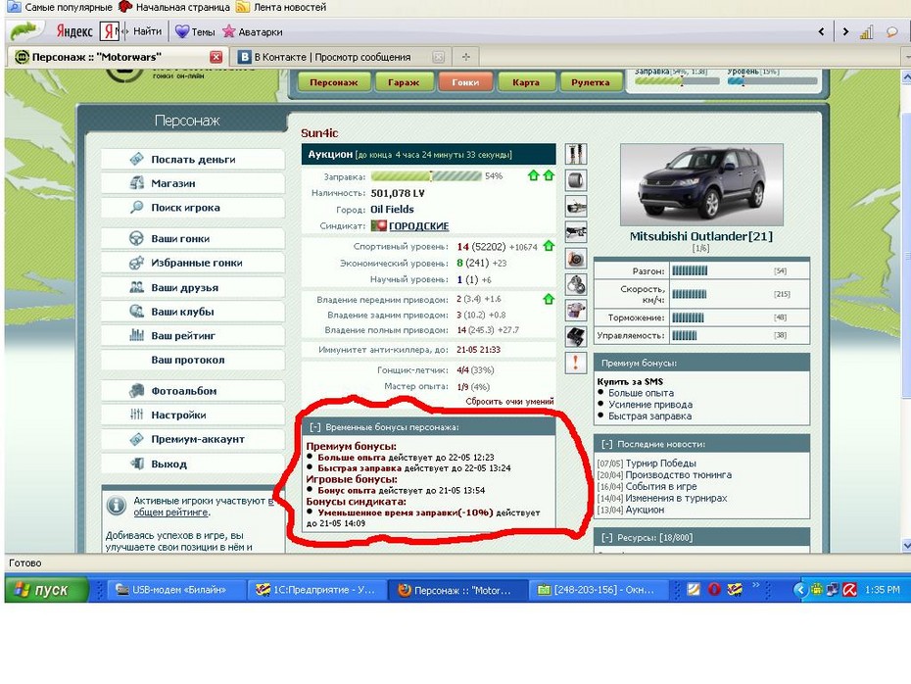The height and width of the screenshot is (684, 911).
Task: Open the ГОРОДСКИЕ syndicate link
Action: point(418,226)
